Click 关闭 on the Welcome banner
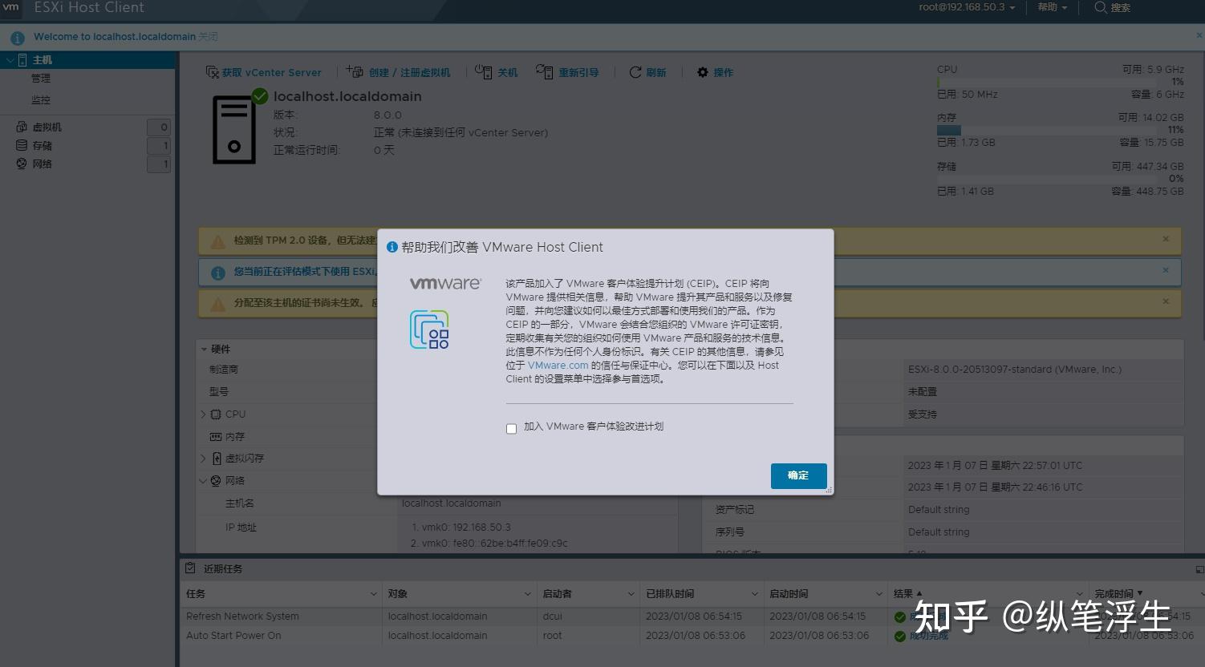Screen dimensions: 1205x667 pos(208,37)
